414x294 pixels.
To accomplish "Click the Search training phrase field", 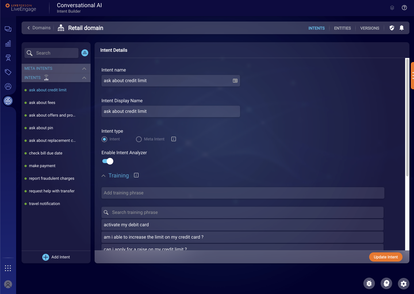I will pyautogui.click(x=243, y=212).
